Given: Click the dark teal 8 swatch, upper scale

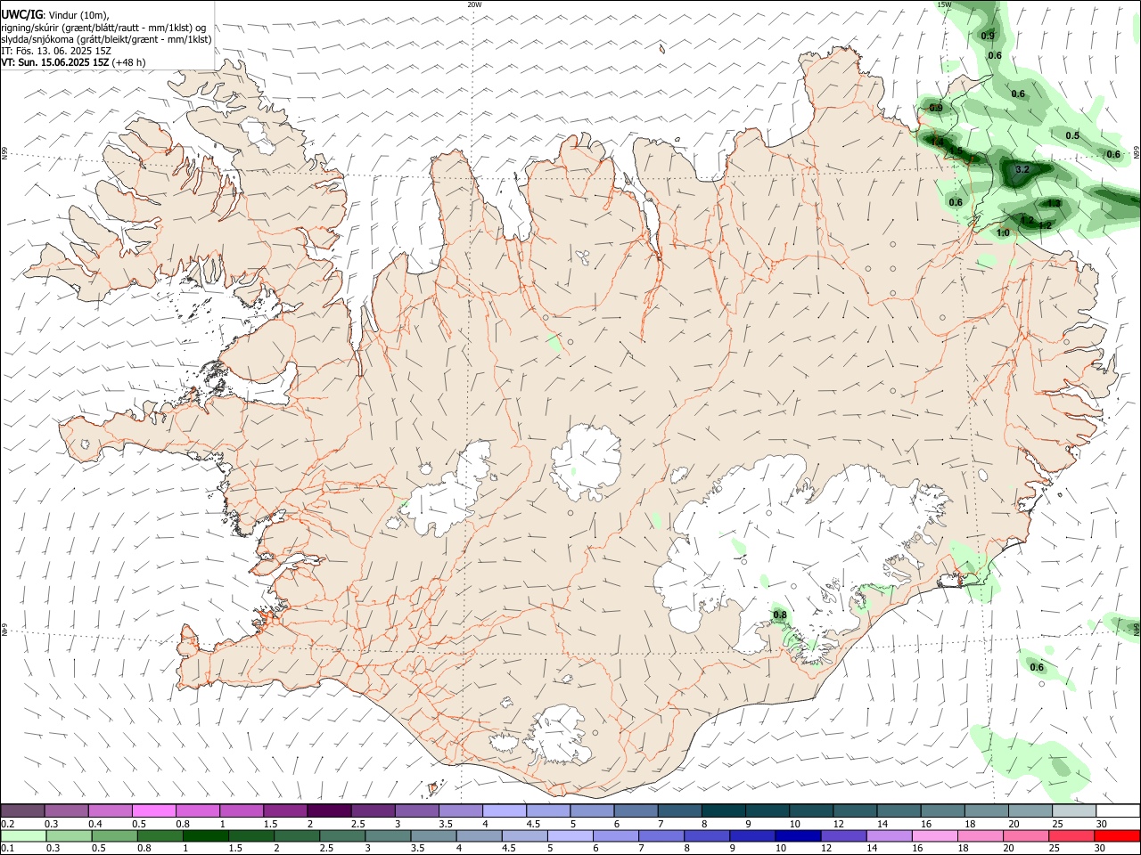Looking at the screenshot, I should [724, 810].
